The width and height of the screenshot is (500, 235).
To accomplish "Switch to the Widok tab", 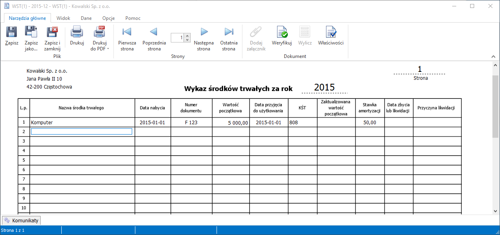I will click(x=63, y=18).
